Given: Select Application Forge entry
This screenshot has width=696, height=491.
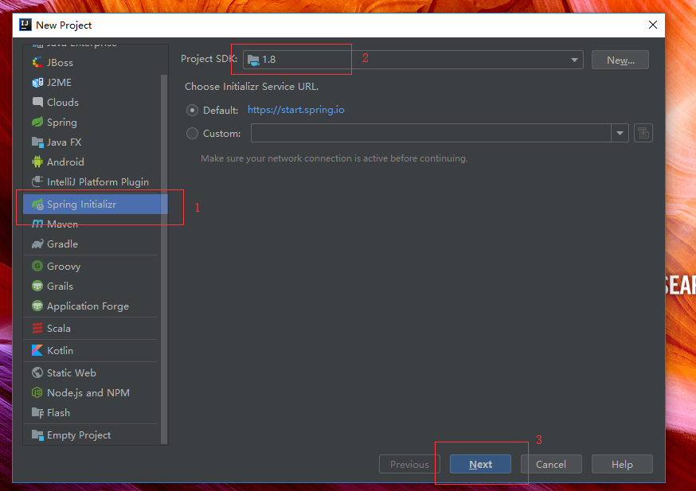Looking at the screenshot, I should pyautogui.click(x=96, y=306).
